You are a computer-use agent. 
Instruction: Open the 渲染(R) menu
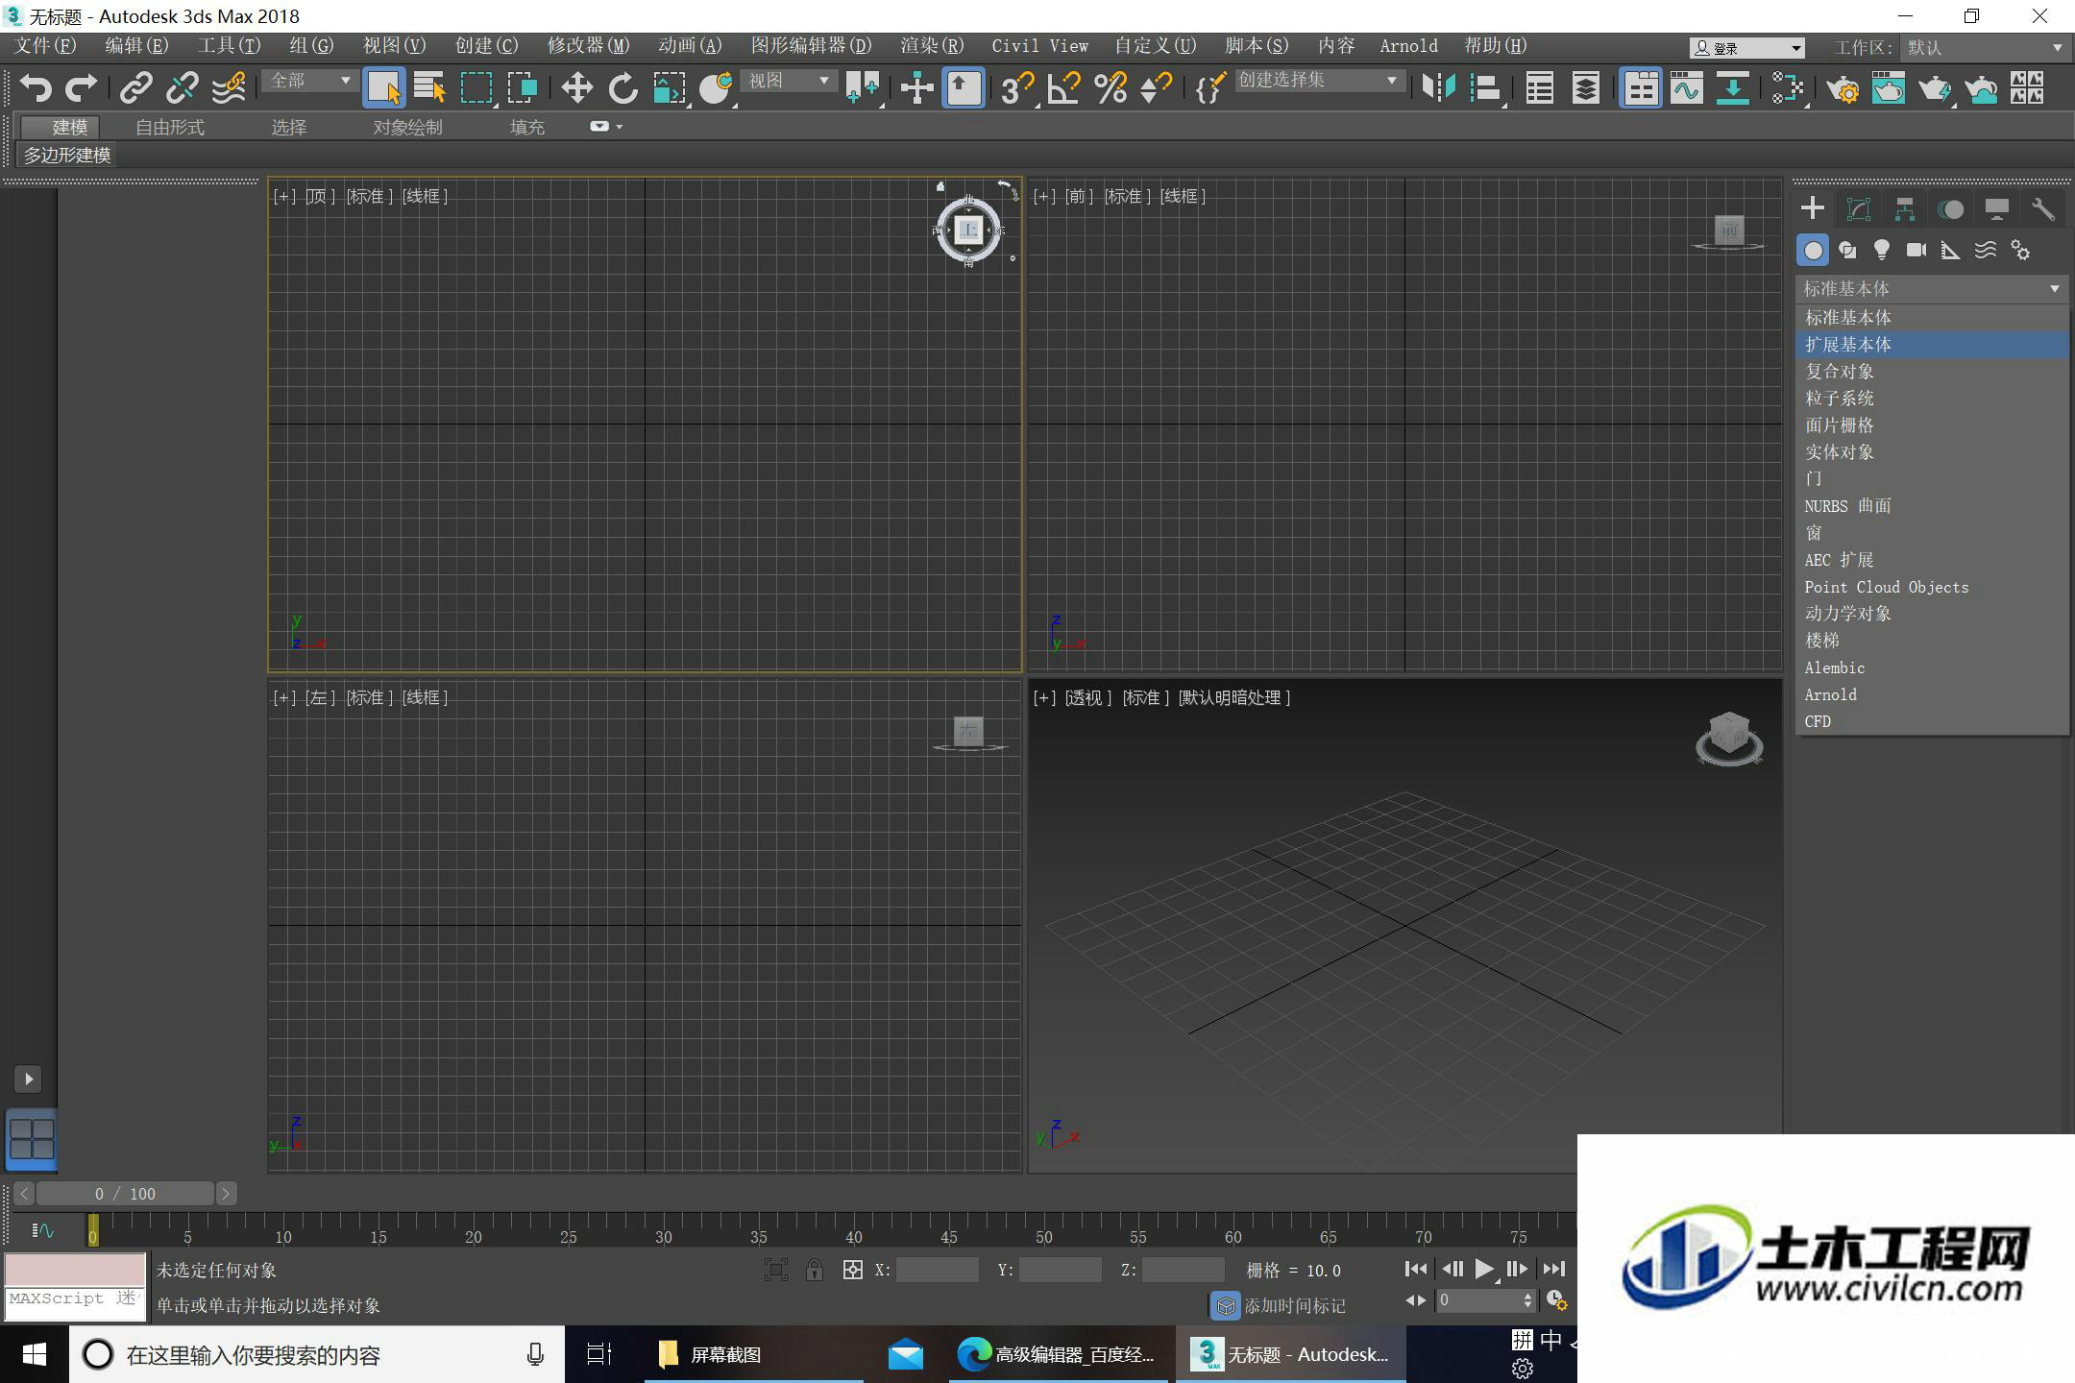(x=932, y=45)
